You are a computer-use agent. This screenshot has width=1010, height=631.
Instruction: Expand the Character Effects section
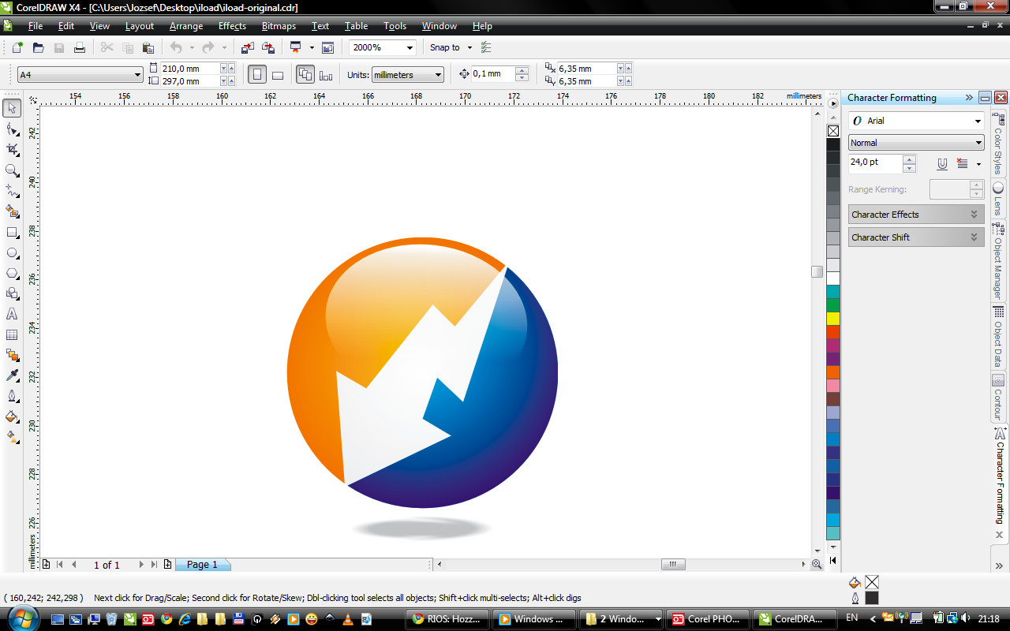[916, 215]
